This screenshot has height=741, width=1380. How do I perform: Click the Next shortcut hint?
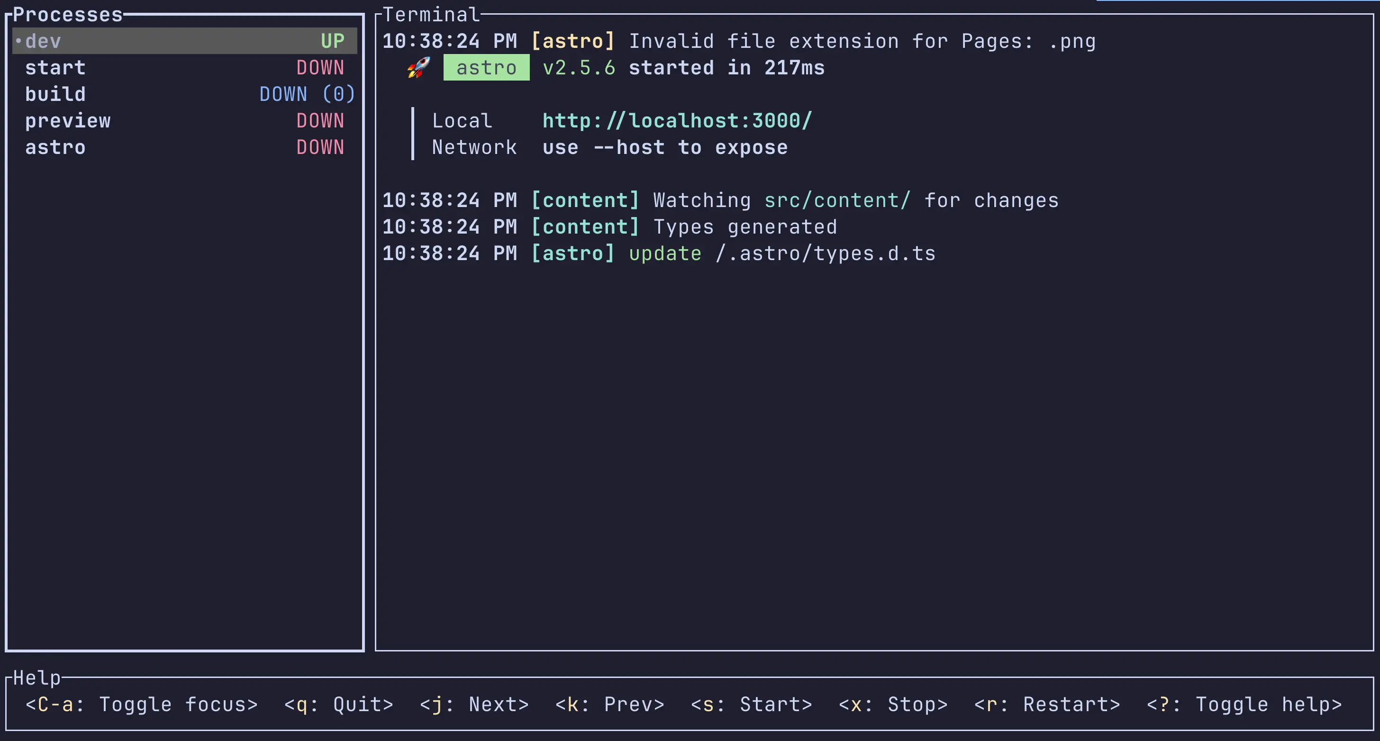tap(474, 705)
